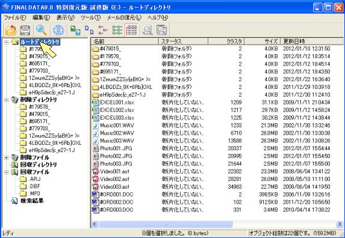Sort by the 名前 column header

click(x=125, y=41)
